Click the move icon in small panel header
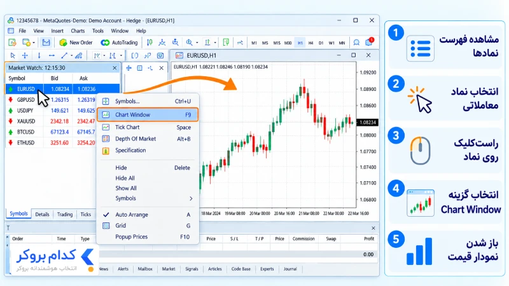The image size is (509, 286). (129, 68)
